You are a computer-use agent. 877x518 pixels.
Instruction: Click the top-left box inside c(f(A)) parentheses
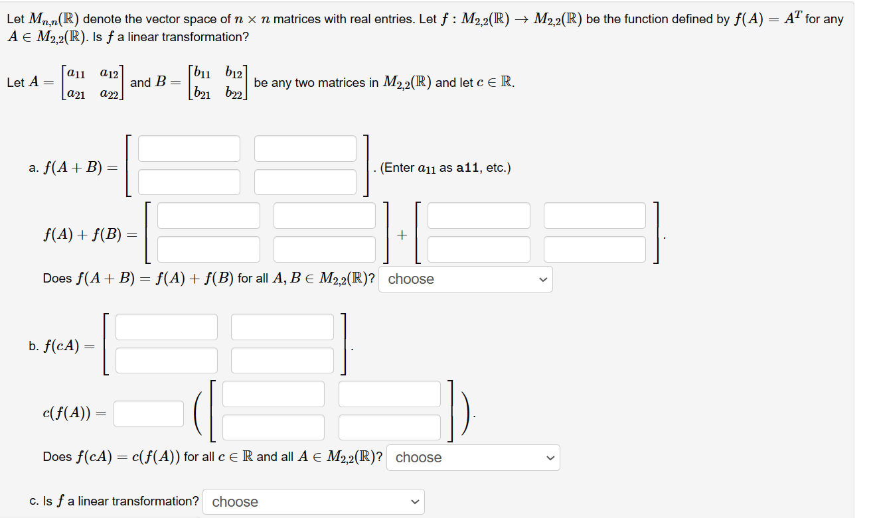274,393
